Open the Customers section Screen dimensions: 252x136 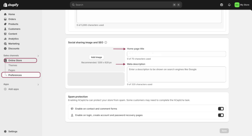coord(14,29)
